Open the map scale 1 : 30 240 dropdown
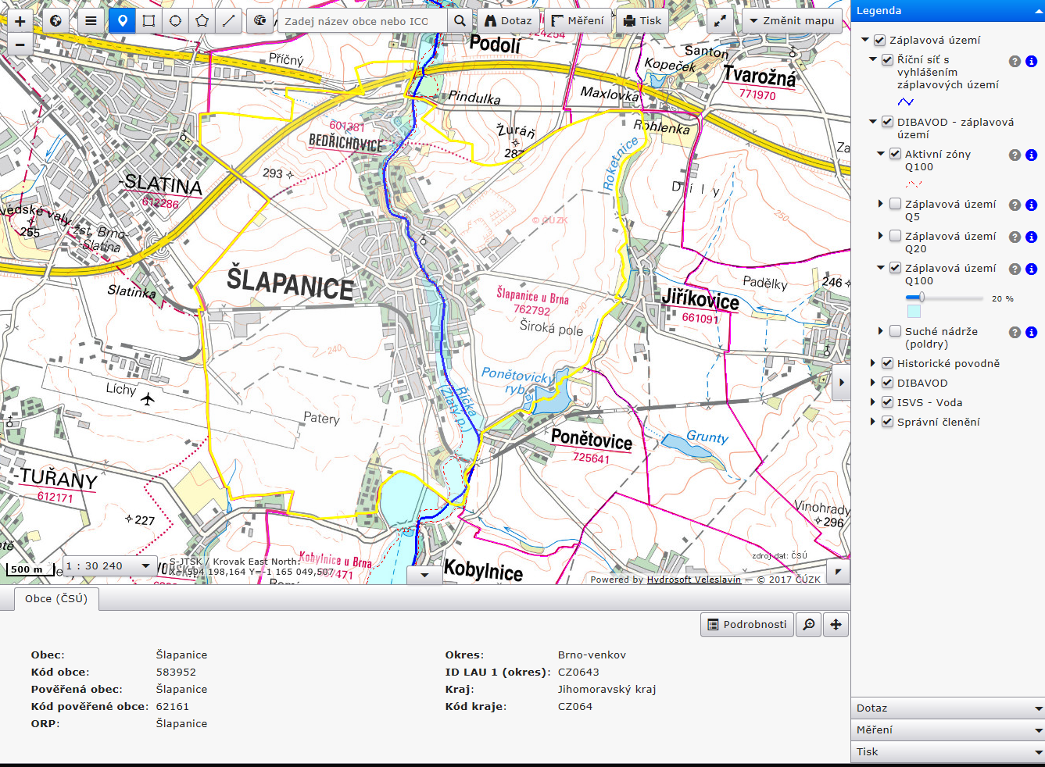This screenshot has height=767, width=1045. click(109, 566)
